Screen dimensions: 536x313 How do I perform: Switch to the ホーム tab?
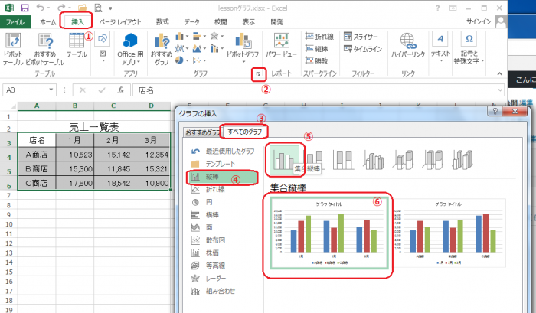point(47,22)
